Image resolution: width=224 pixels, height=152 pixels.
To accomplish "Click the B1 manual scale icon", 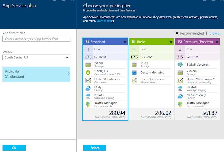I will point(134,81).
